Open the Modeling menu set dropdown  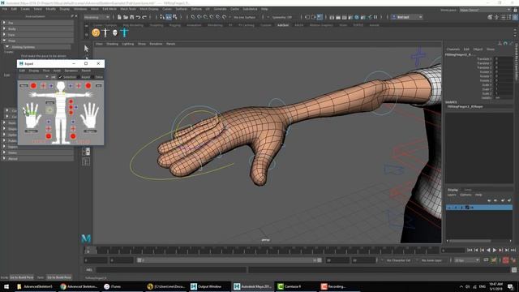coord(97,17)
